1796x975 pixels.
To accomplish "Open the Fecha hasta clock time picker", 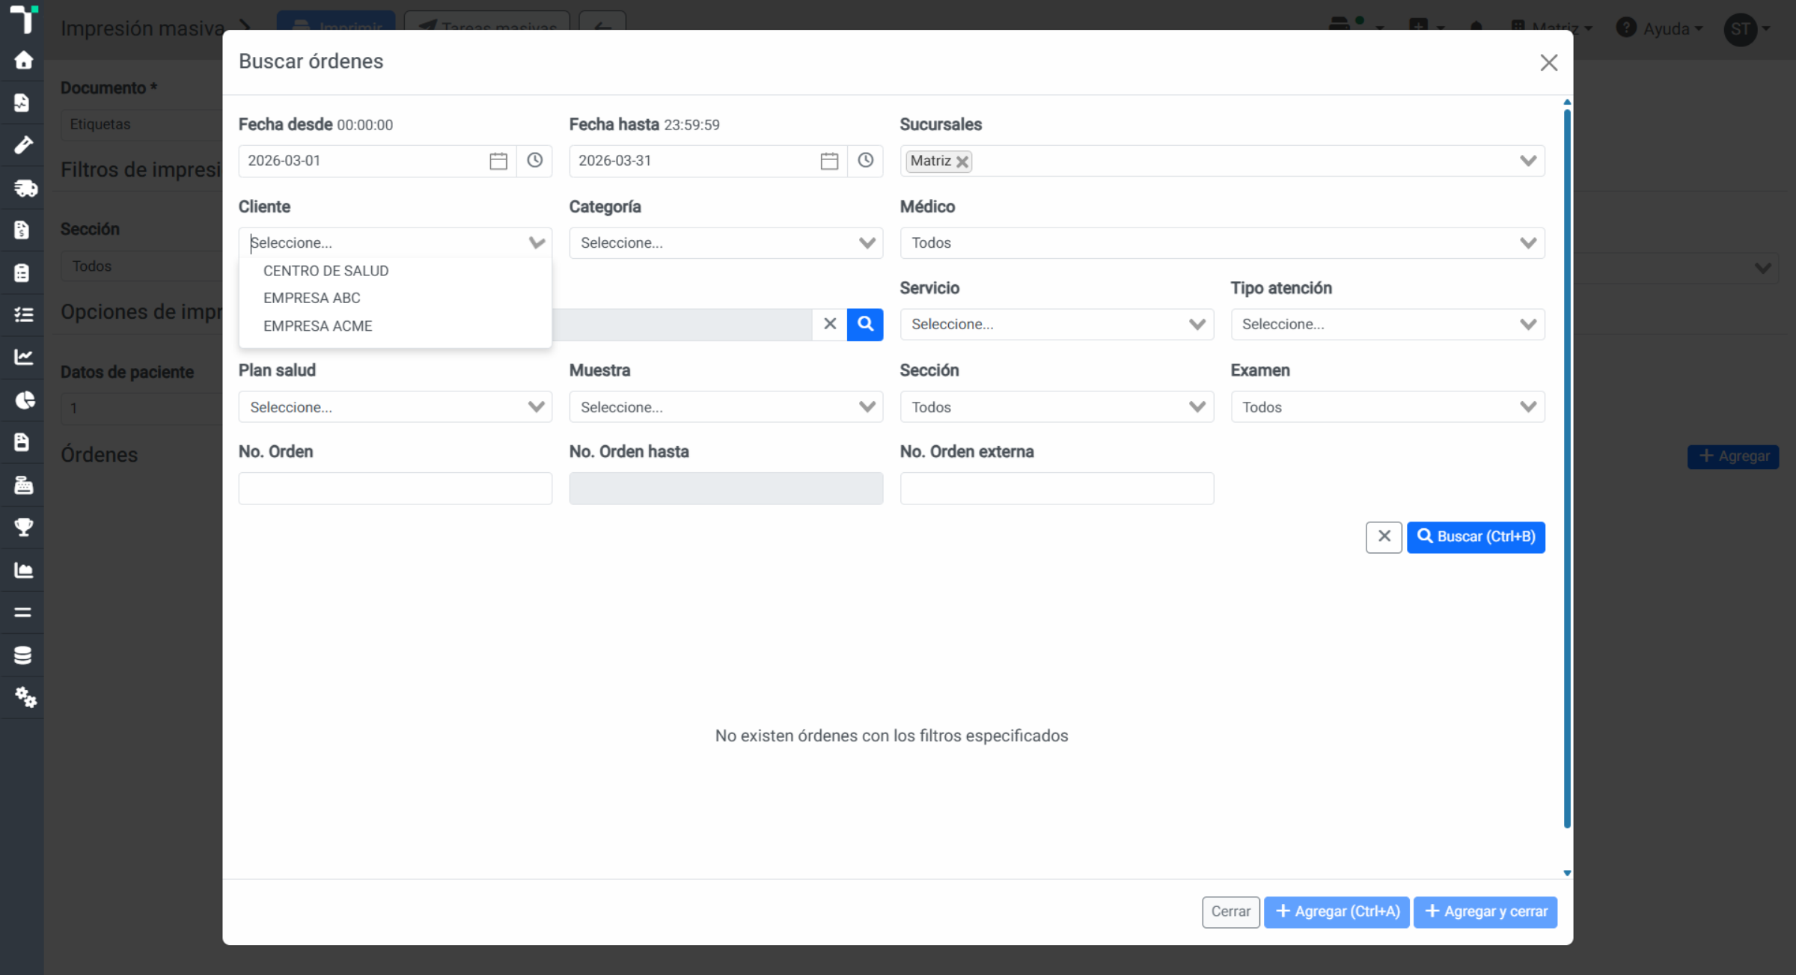I will click(x=865, y=161).
